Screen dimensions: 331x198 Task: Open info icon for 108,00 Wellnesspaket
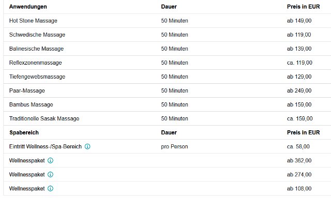(x=50, y=189)
